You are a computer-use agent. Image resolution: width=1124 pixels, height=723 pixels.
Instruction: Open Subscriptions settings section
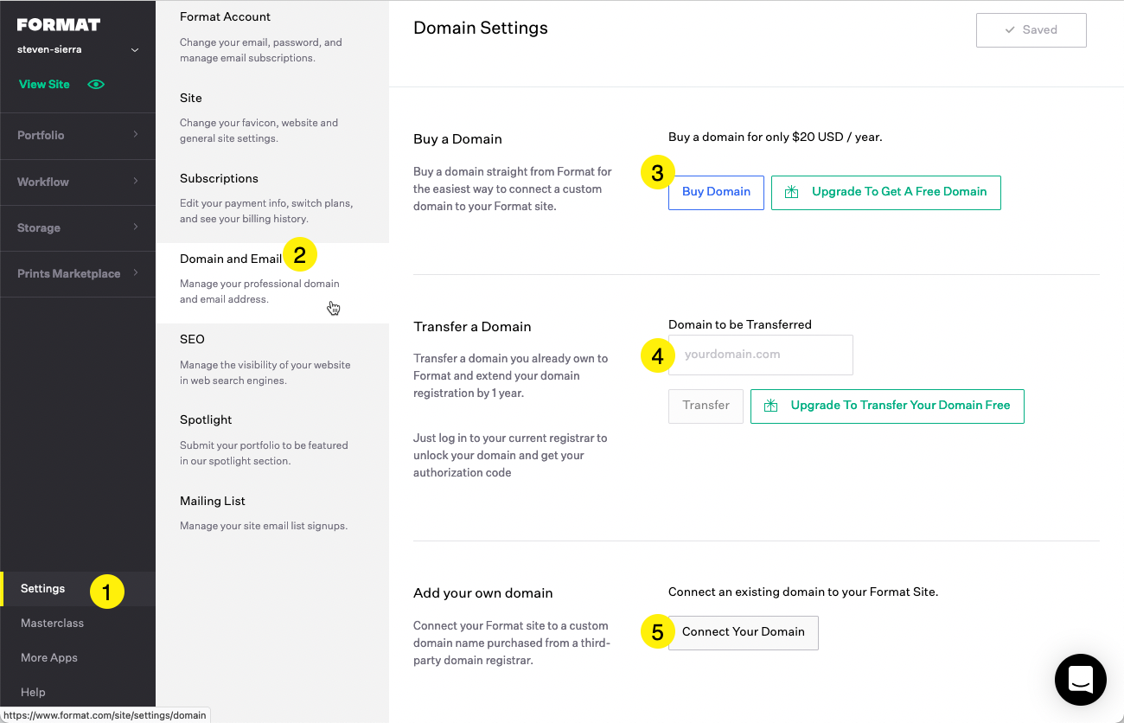[x=219, y=179]
